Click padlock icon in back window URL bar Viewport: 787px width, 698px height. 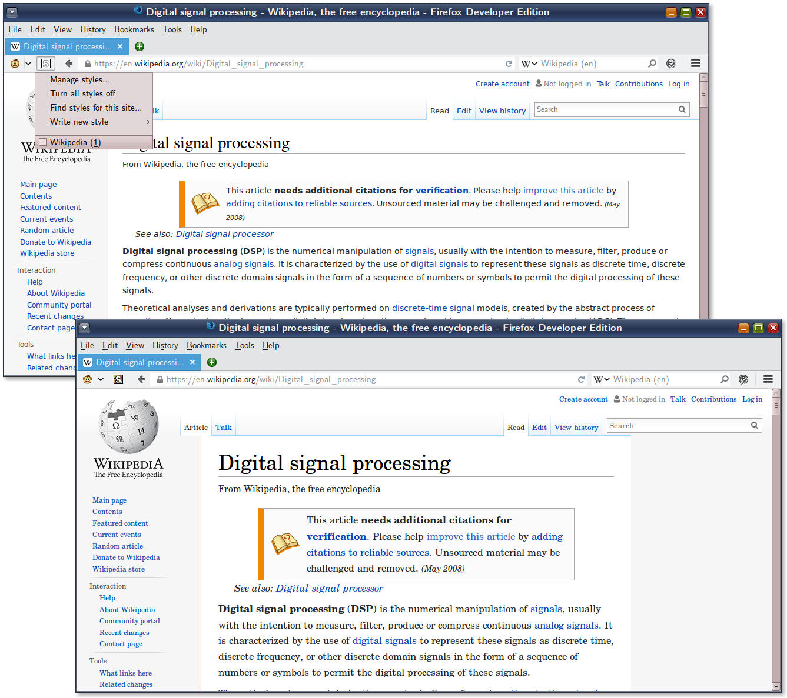(88, 64)
